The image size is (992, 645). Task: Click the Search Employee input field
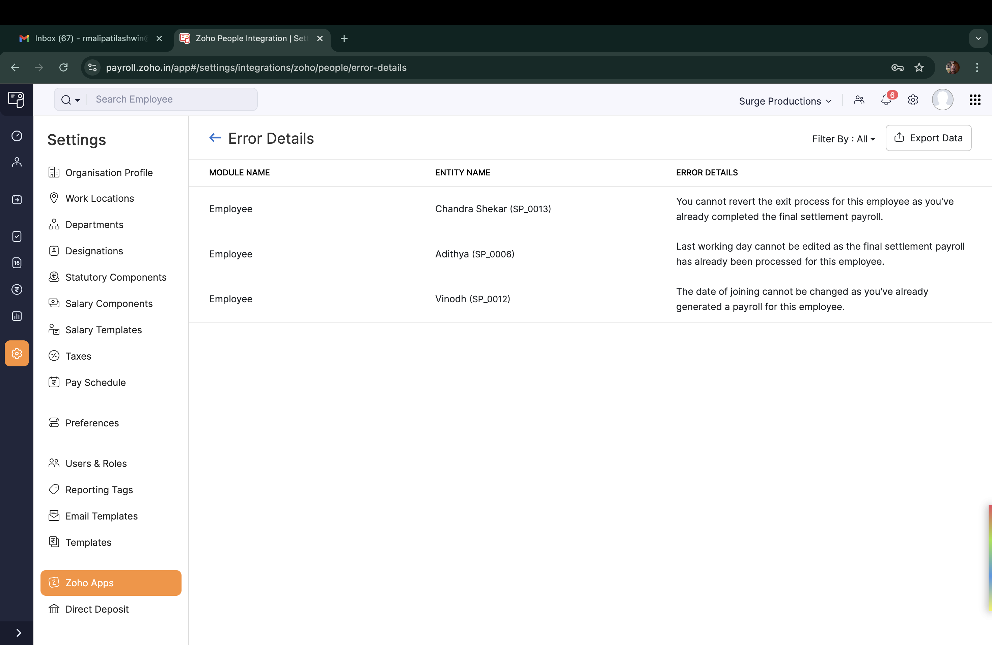pos(171,99)
